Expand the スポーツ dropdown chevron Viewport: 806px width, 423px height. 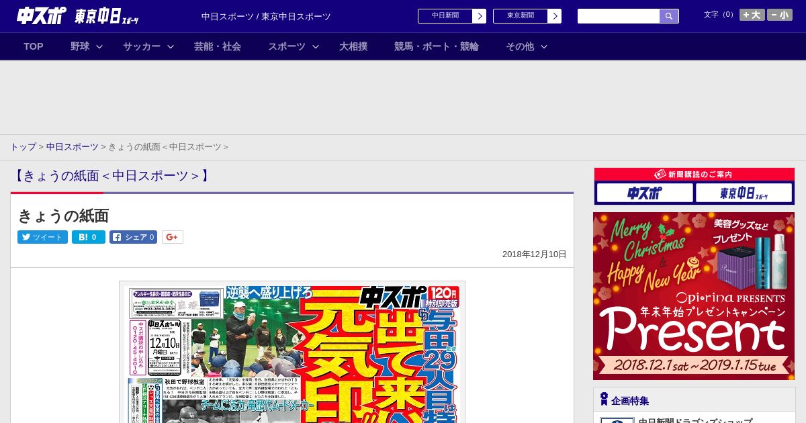click(316, 46)
